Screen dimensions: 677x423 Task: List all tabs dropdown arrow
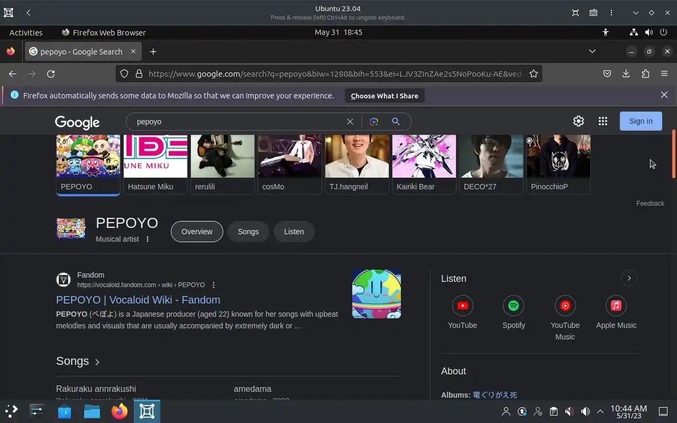point(592,51)
